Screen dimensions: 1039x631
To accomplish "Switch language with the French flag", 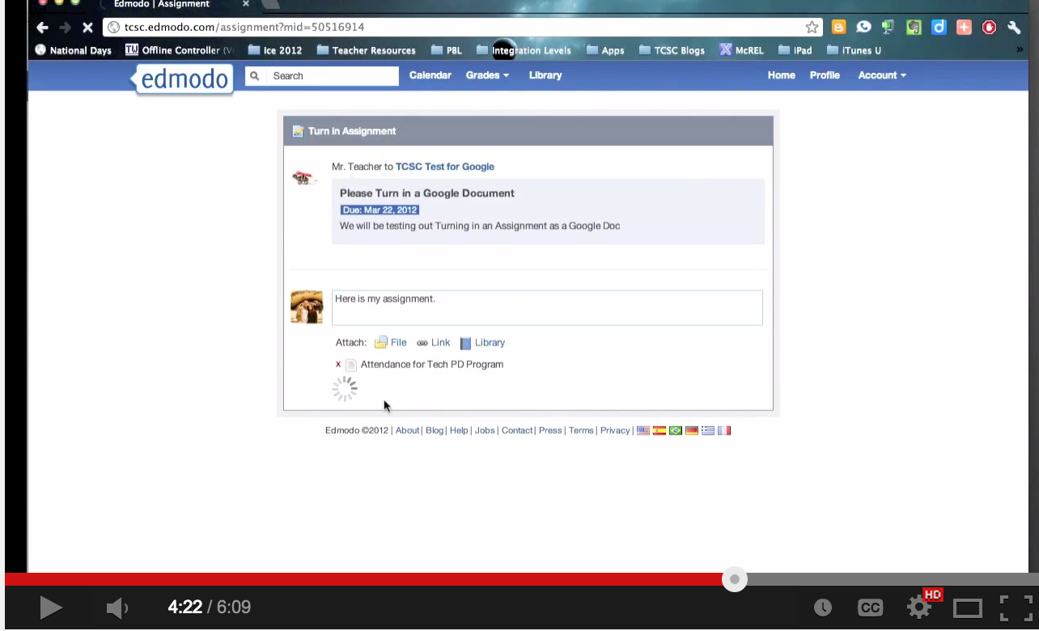I will pos(724,430).
